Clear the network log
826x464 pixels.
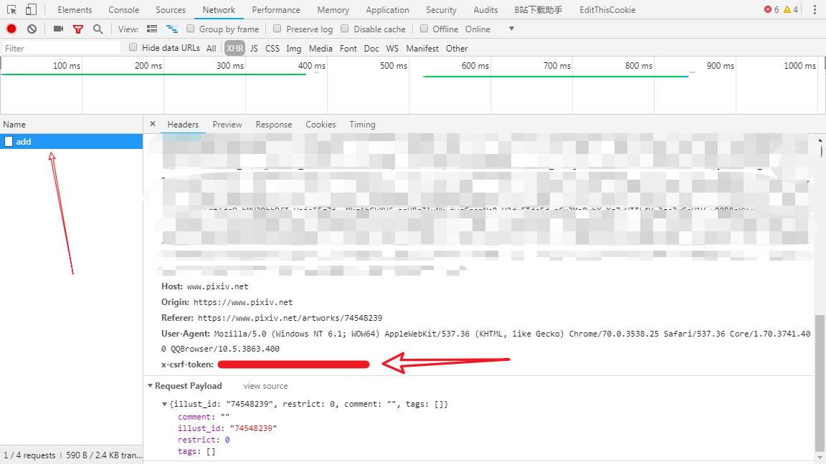[32, 29]
